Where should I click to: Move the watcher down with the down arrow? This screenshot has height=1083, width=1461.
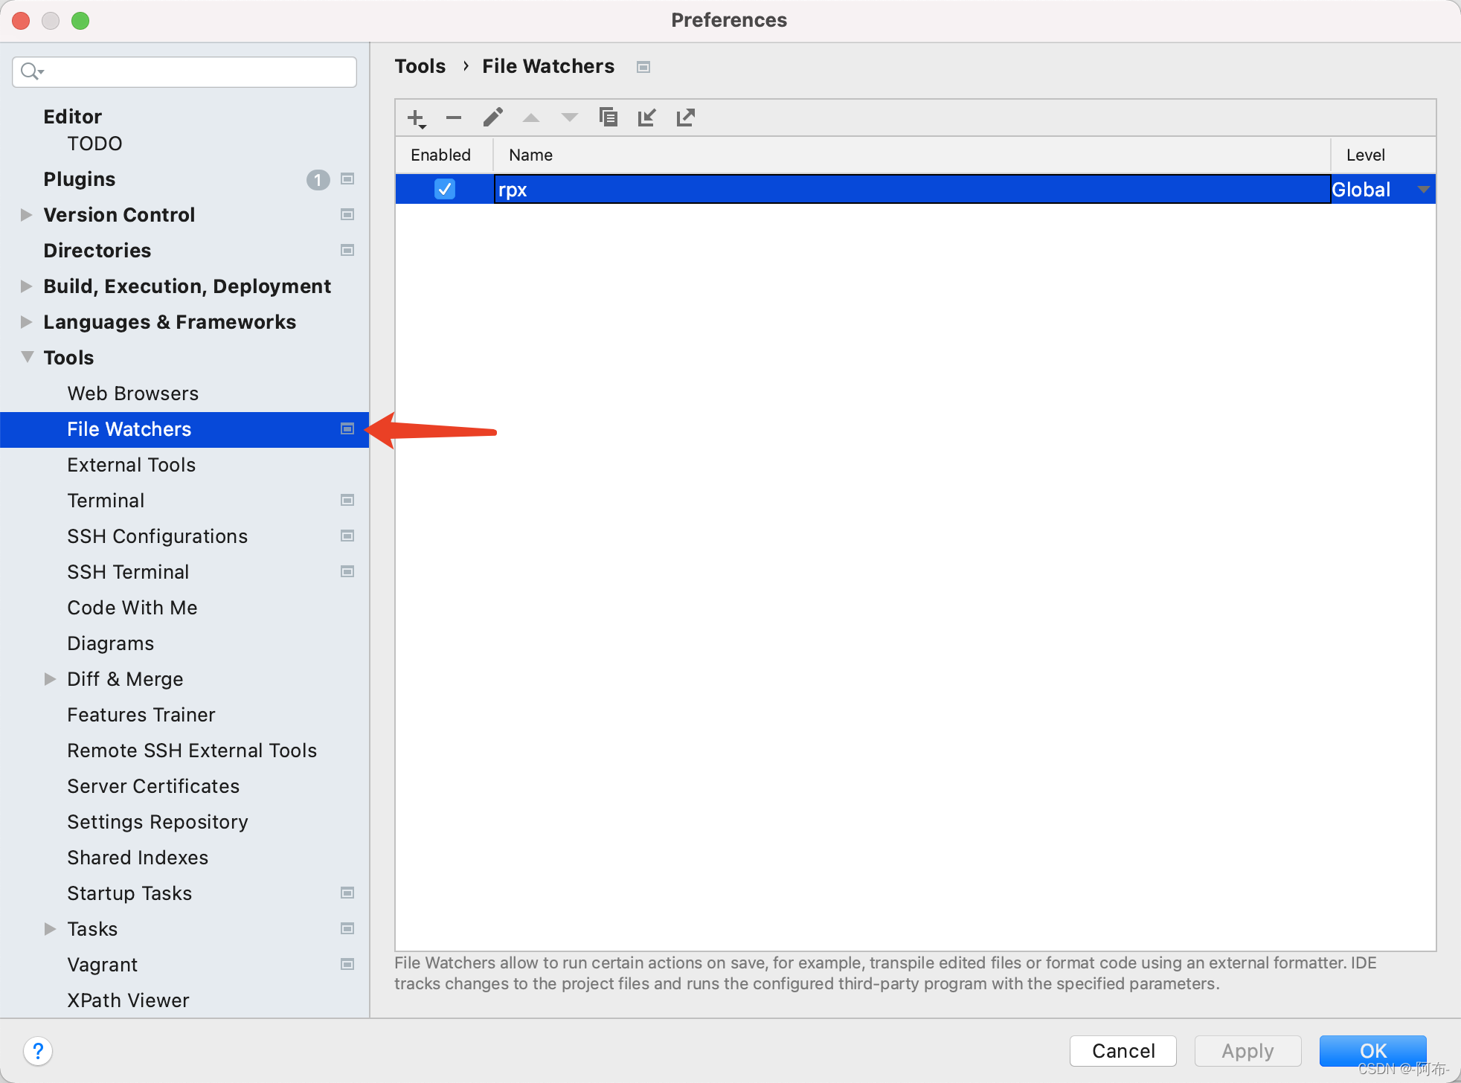click(x=569, y=118)
